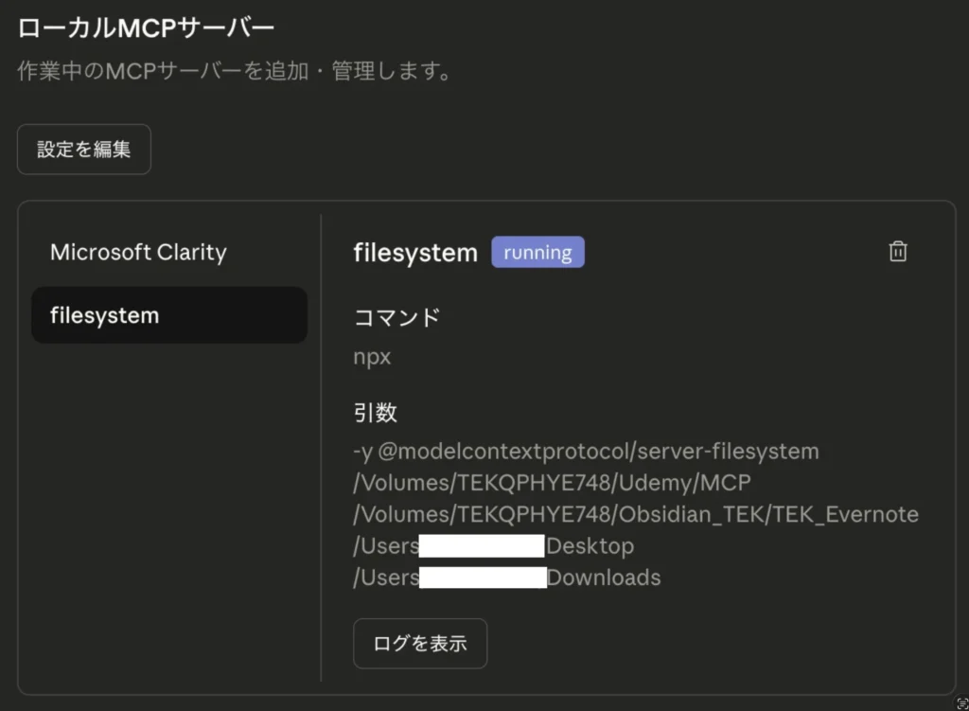The width and height of the screenshot is (969, 711).
Task: Click the redacted username in the Downloads path
Action: 483,578
